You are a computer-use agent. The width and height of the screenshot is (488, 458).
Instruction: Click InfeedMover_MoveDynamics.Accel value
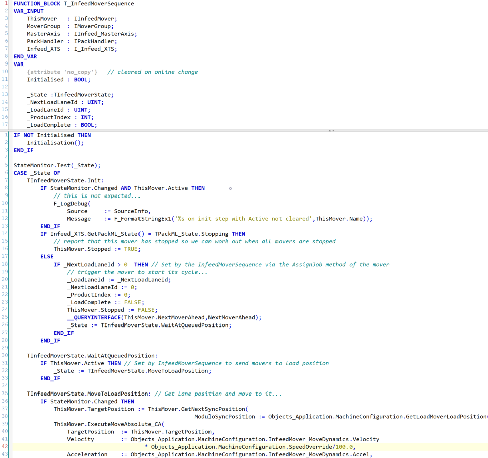pyautogui.click(x=319, y=455)
